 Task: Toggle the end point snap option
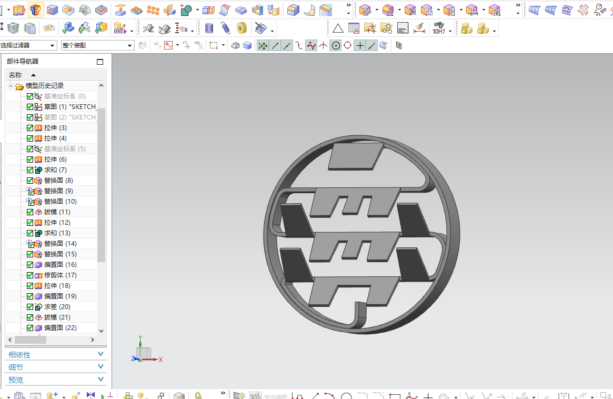275,46
